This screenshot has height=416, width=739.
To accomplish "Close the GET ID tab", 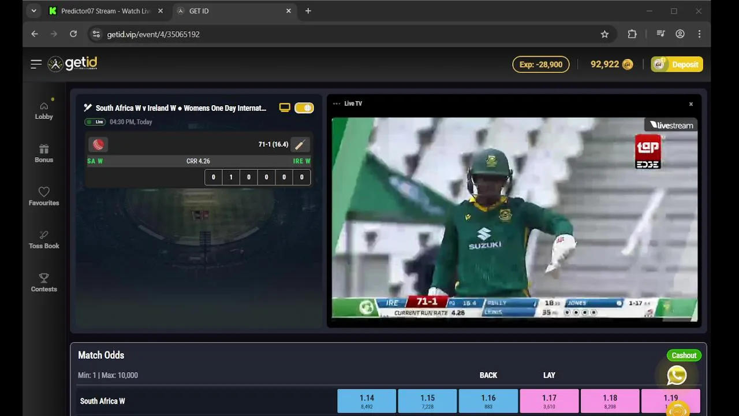I will point(289,11).
